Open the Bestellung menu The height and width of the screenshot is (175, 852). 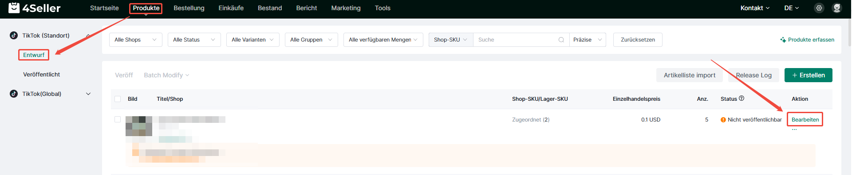(x=189, y=8)
